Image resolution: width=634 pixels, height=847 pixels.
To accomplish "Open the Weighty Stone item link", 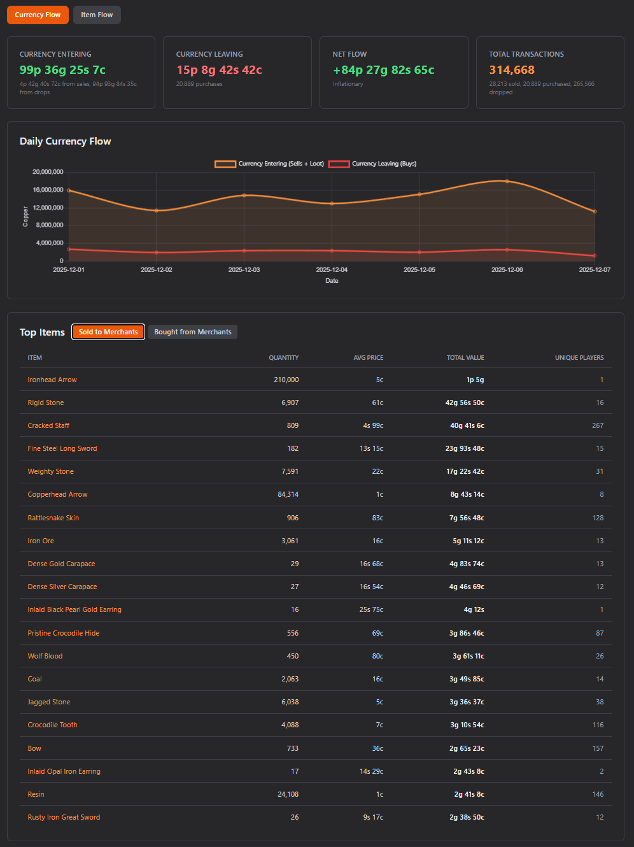I will coord(51,471).
